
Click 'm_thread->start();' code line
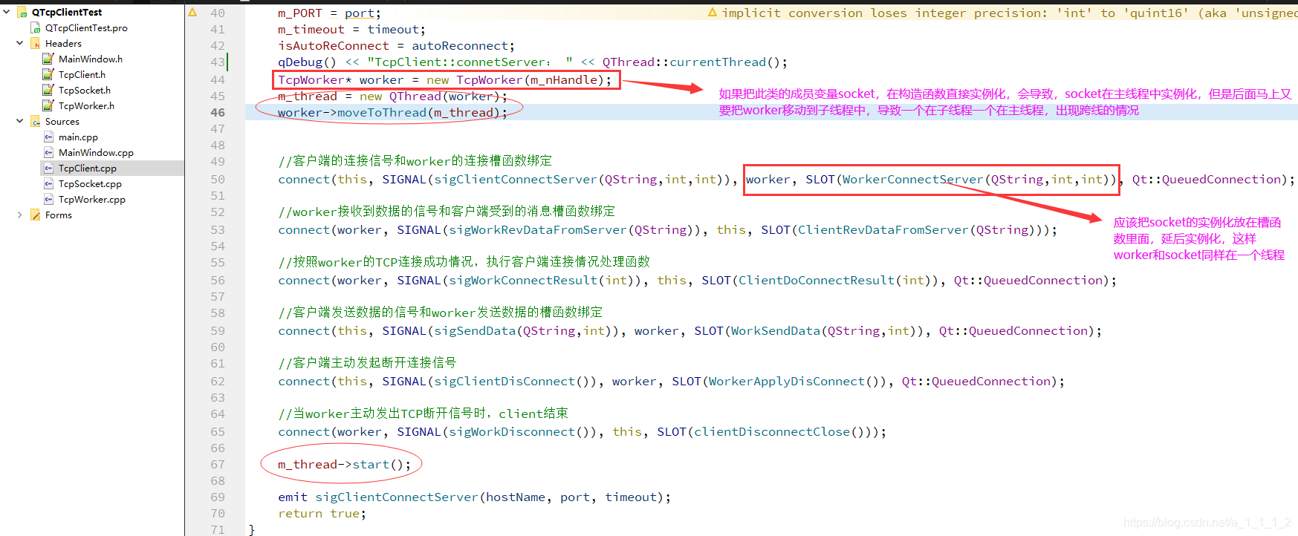tap(344, 464)
